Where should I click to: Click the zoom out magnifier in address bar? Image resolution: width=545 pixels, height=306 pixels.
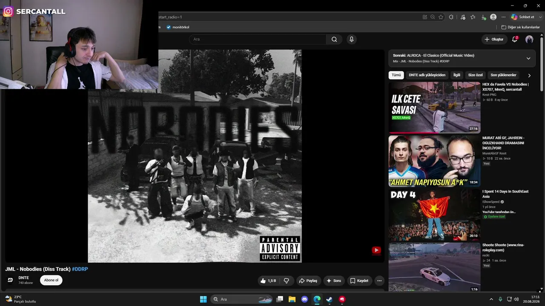click(433, 17)
